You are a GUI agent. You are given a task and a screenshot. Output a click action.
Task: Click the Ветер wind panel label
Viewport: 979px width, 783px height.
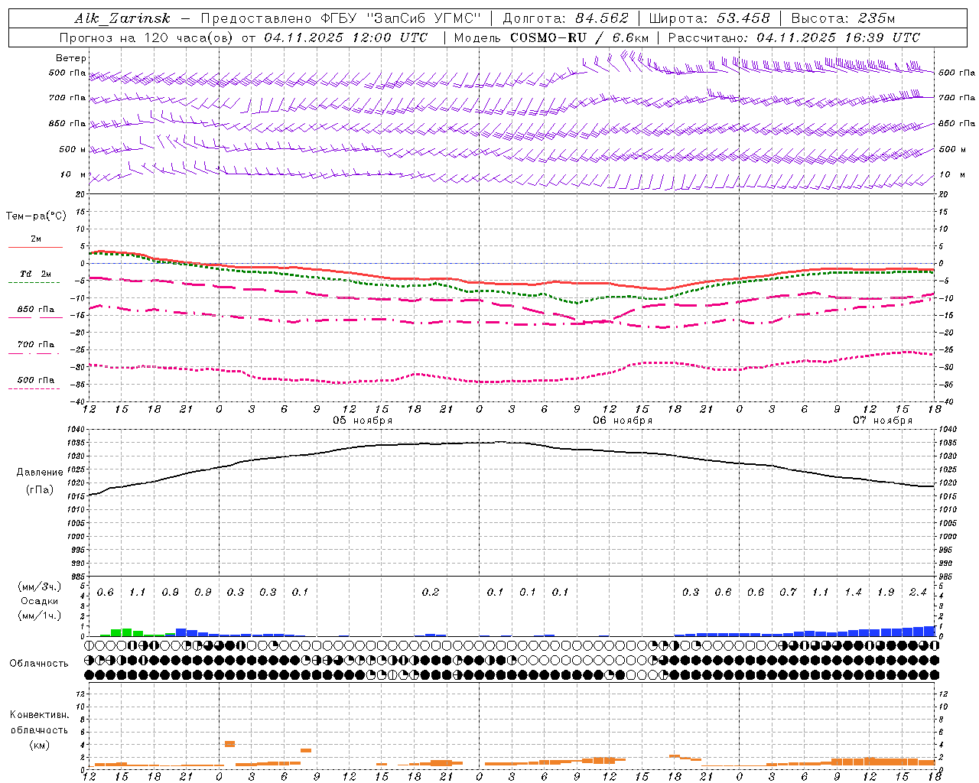coord(70,58)
